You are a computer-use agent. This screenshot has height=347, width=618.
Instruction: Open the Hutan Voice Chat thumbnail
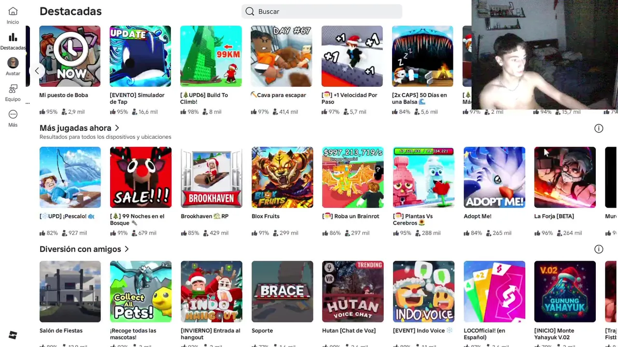[x=353, y=292]
